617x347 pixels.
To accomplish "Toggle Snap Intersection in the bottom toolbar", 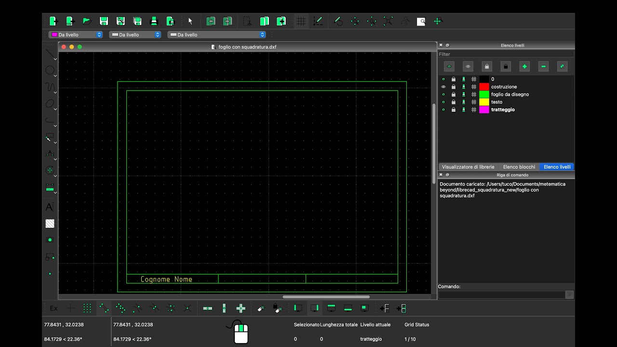I will [188, 308].
